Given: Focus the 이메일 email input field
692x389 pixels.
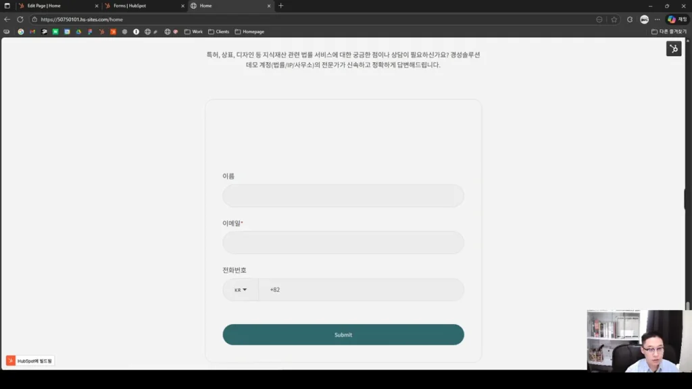Looking at the screenshot, I should 343,242.
